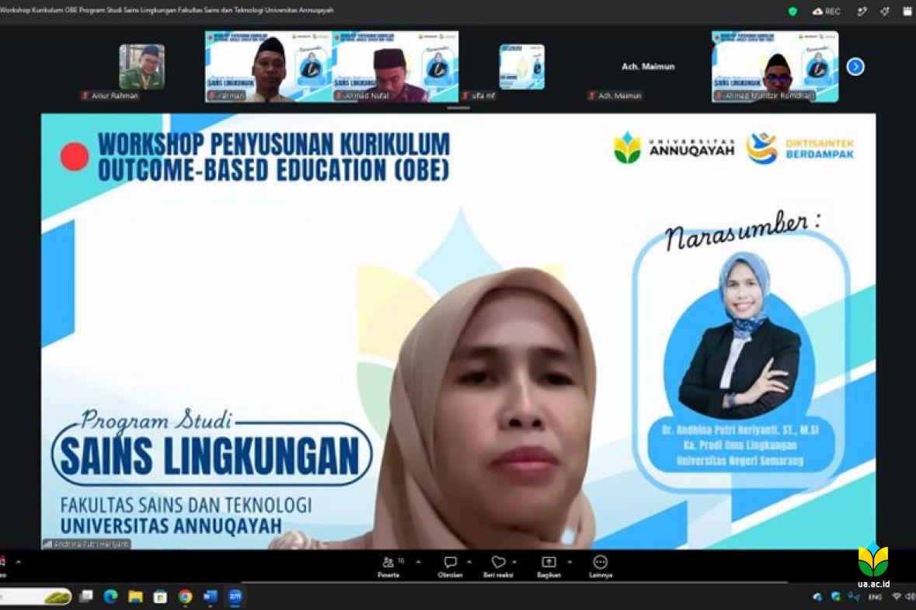Open Microsoft Edge from the taskbar
Viewport: 916px width, 610px height.
coord(111,596)
